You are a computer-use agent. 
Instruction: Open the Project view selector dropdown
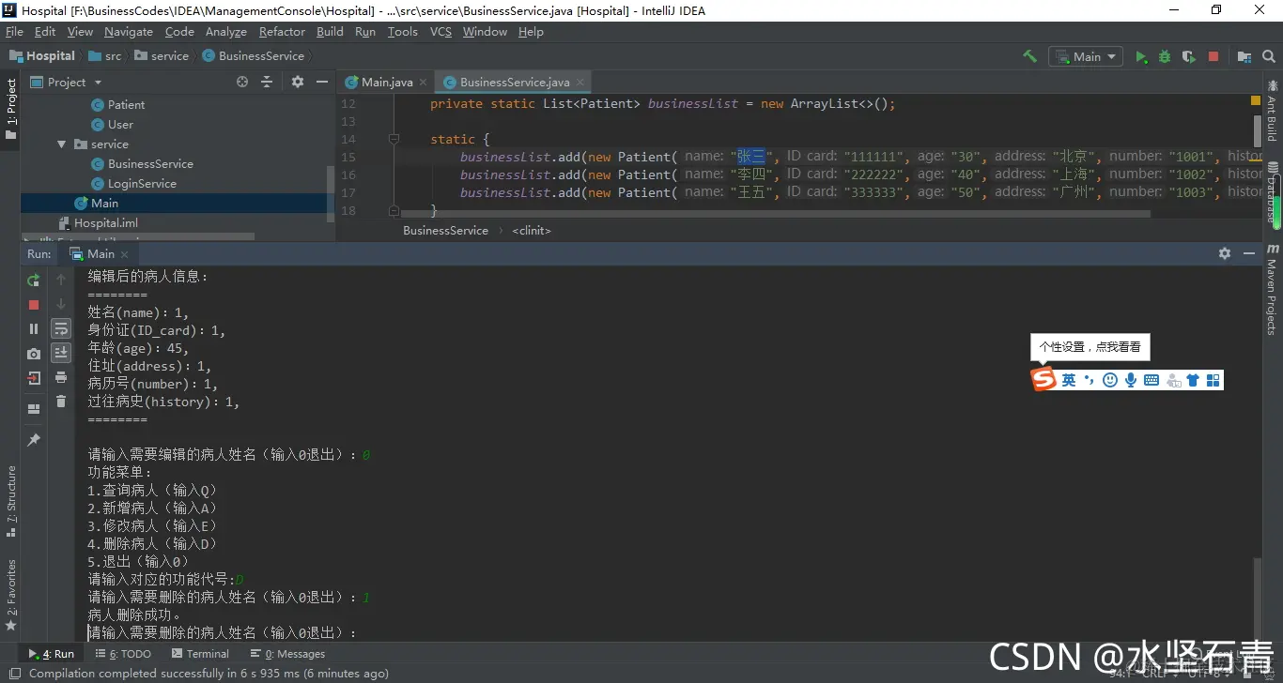(x=67, y=83)
